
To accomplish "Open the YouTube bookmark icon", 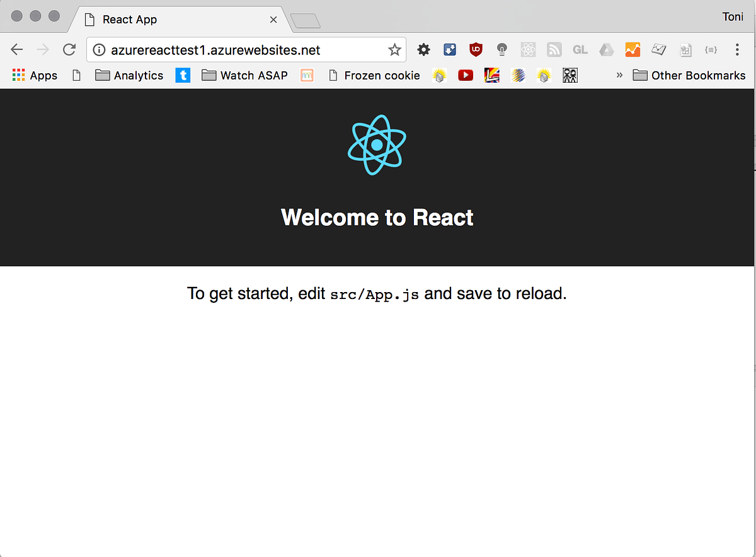I will pyautogui.click(x=466, y=75).
